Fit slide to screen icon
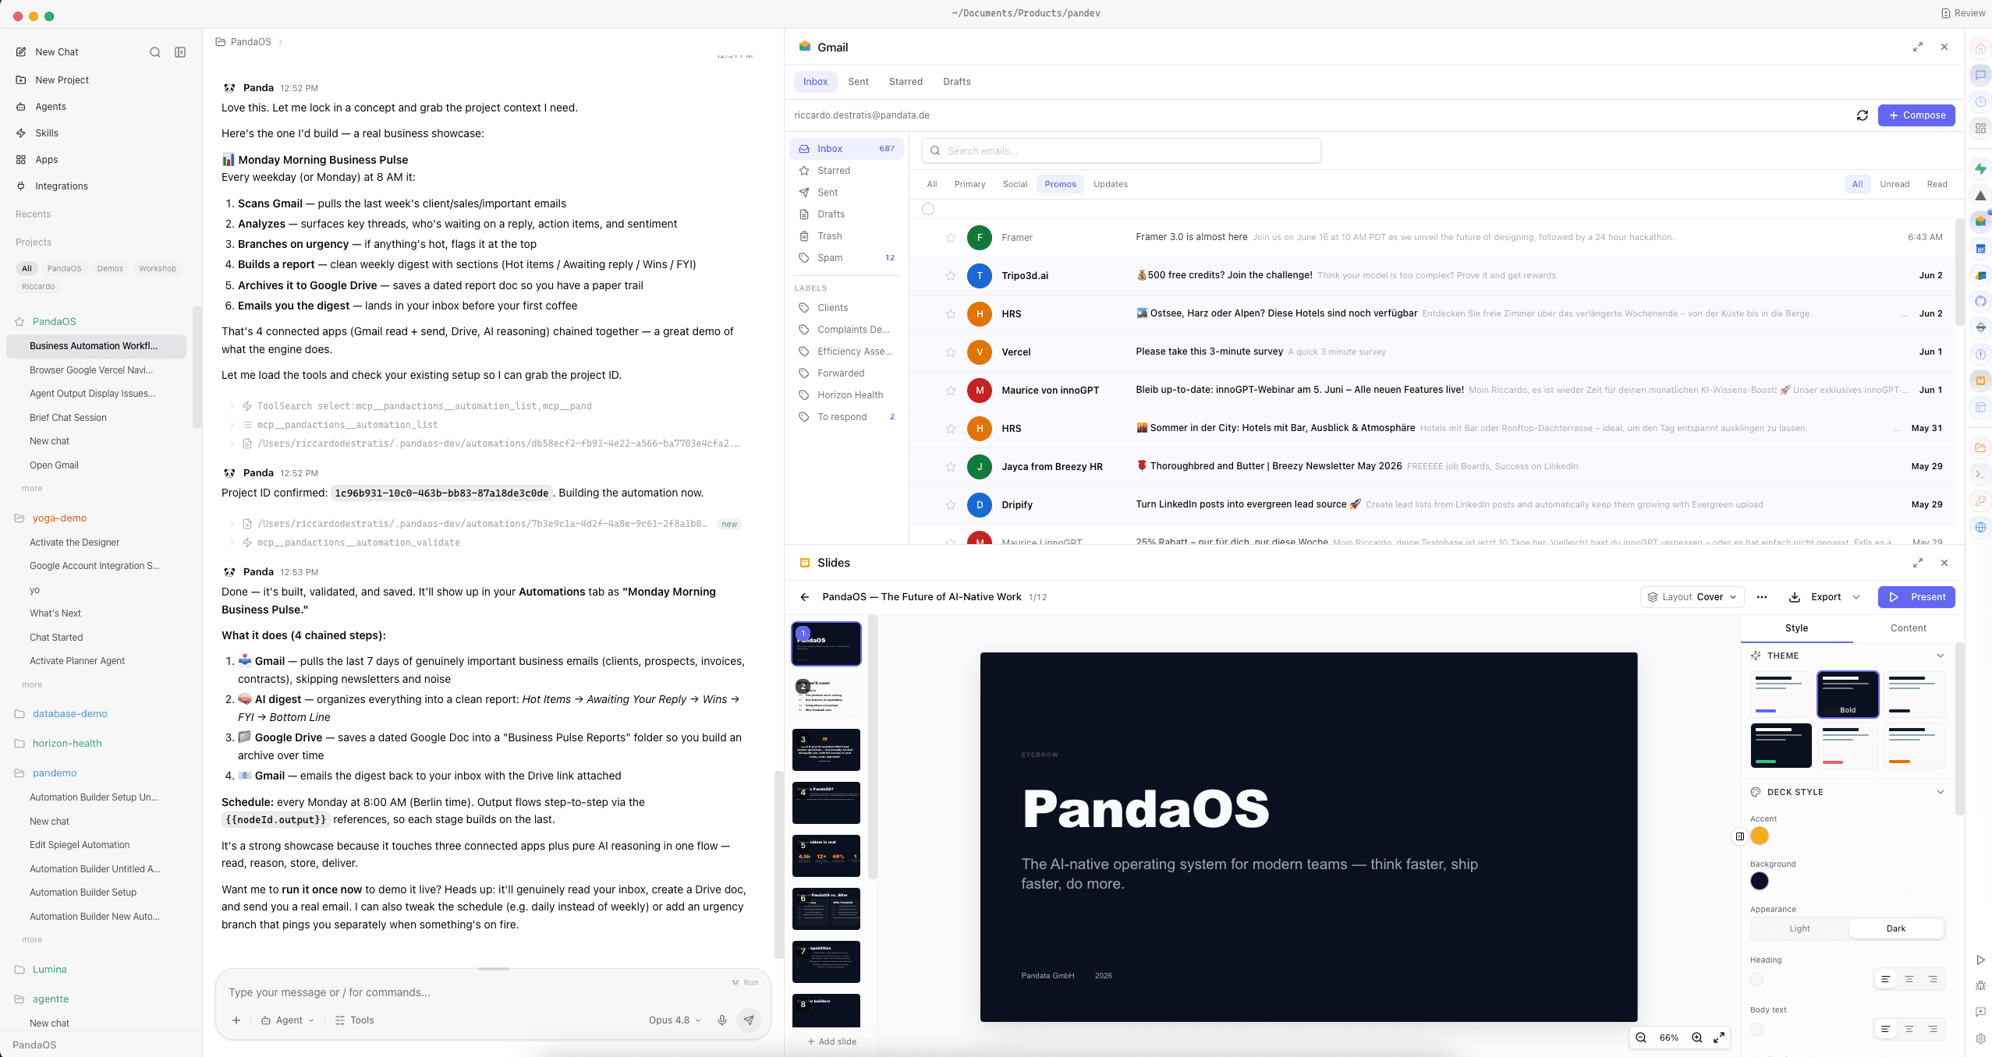The width and height of the screenshot is (1992, 1057). tap(1719, 1038)
